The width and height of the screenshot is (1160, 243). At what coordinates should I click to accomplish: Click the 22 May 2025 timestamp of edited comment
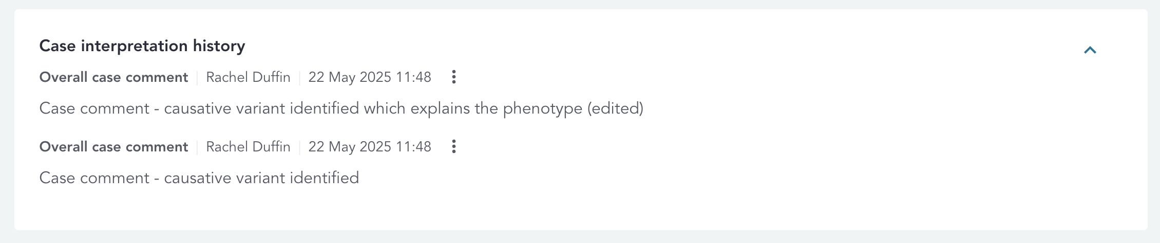click(369, 77)
